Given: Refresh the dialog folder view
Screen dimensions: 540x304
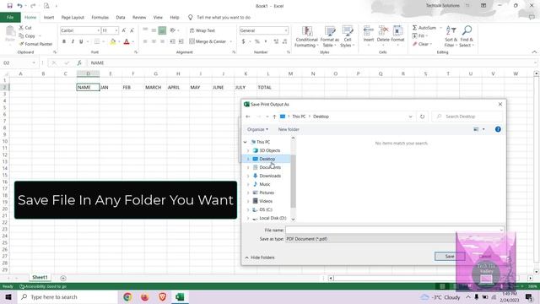Looking at the screenshot, I should 422,117.
